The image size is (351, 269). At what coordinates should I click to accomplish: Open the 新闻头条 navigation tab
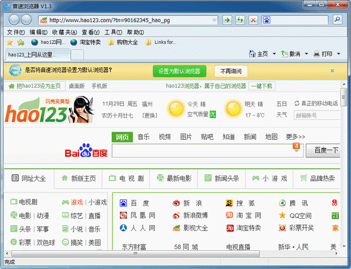222,178
